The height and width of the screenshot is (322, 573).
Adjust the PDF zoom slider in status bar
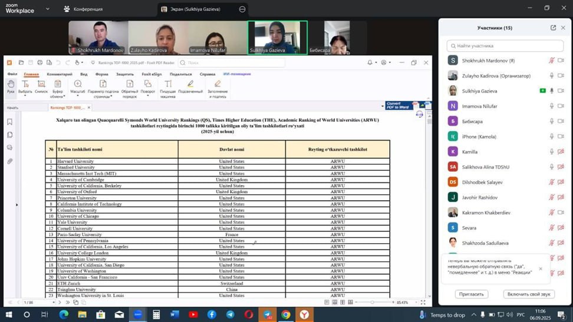tap(373, 303)
